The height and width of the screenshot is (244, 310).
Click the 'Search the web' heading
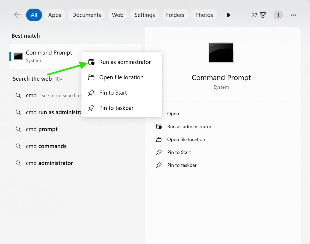point(32,79)
